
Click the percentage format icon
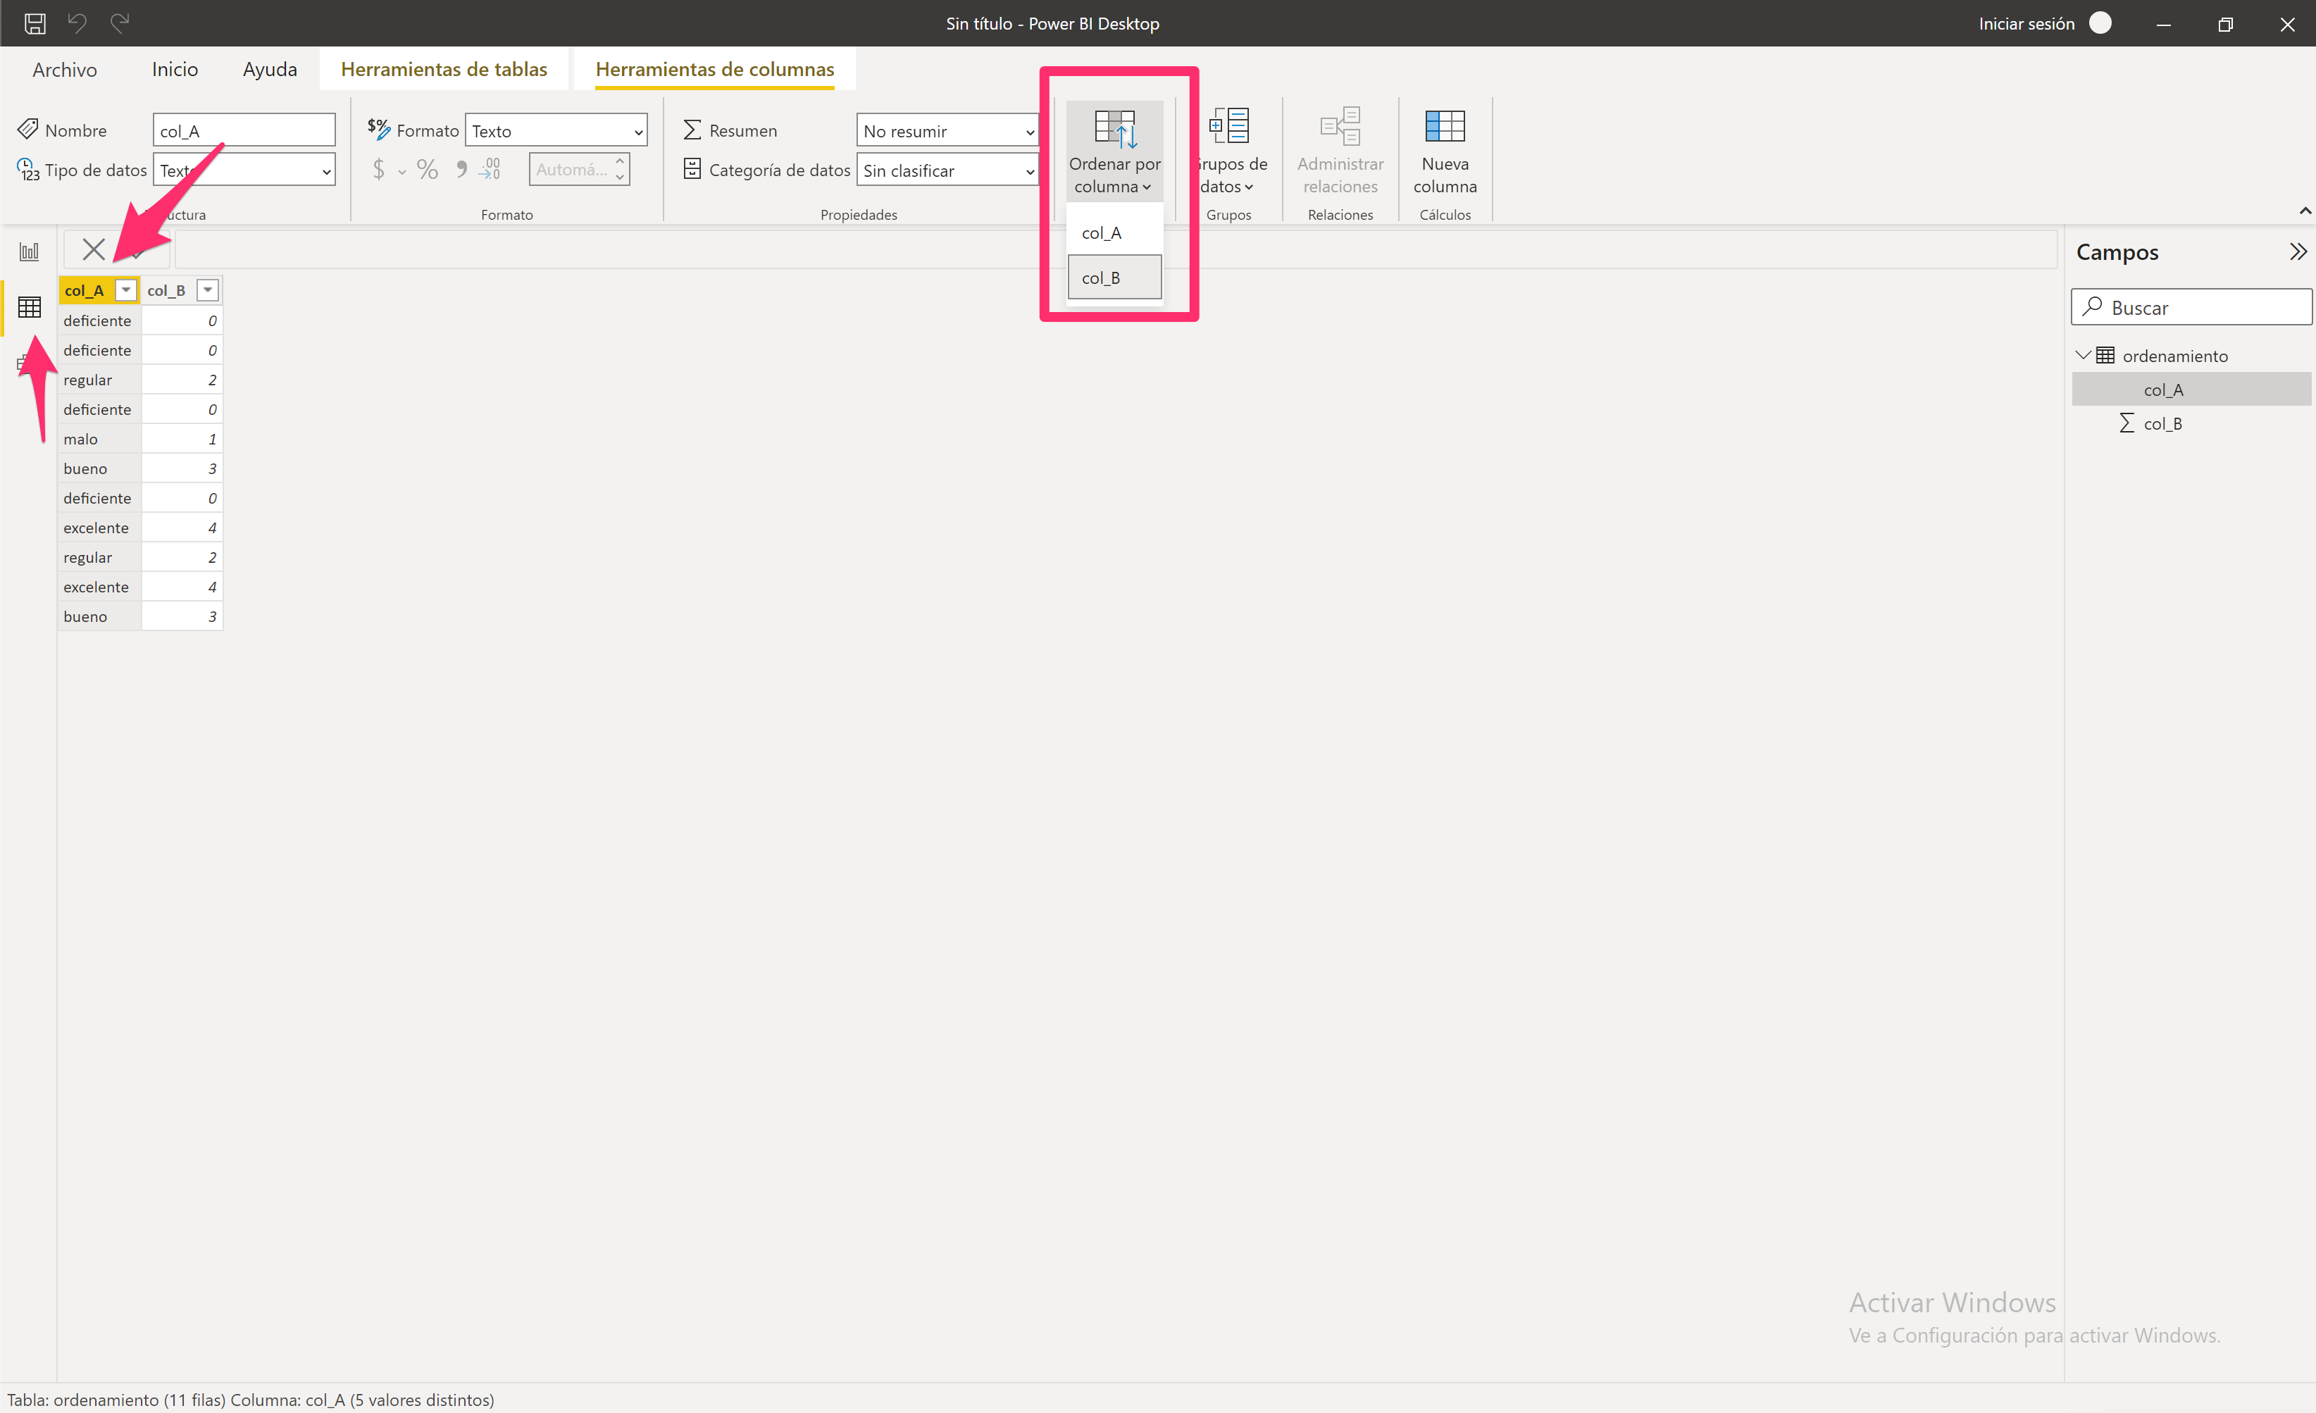[428, 170]
